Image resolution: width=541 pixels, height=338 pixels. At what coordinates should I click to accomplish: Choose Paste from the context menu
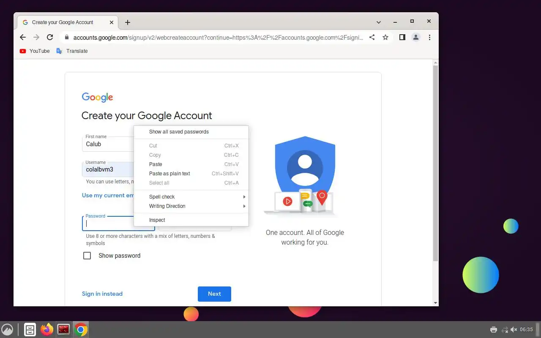pyautogui.click(x=191, y=164)
